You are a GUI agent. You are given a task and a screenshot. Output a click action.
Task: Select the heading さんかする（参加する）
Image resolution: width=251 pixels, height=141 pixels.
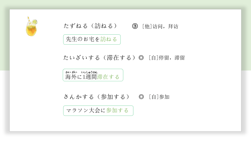point(97,97)
